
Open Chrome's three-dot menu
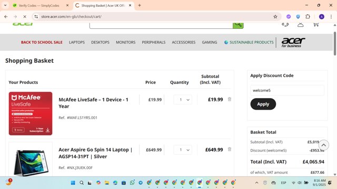pos(331,17)
